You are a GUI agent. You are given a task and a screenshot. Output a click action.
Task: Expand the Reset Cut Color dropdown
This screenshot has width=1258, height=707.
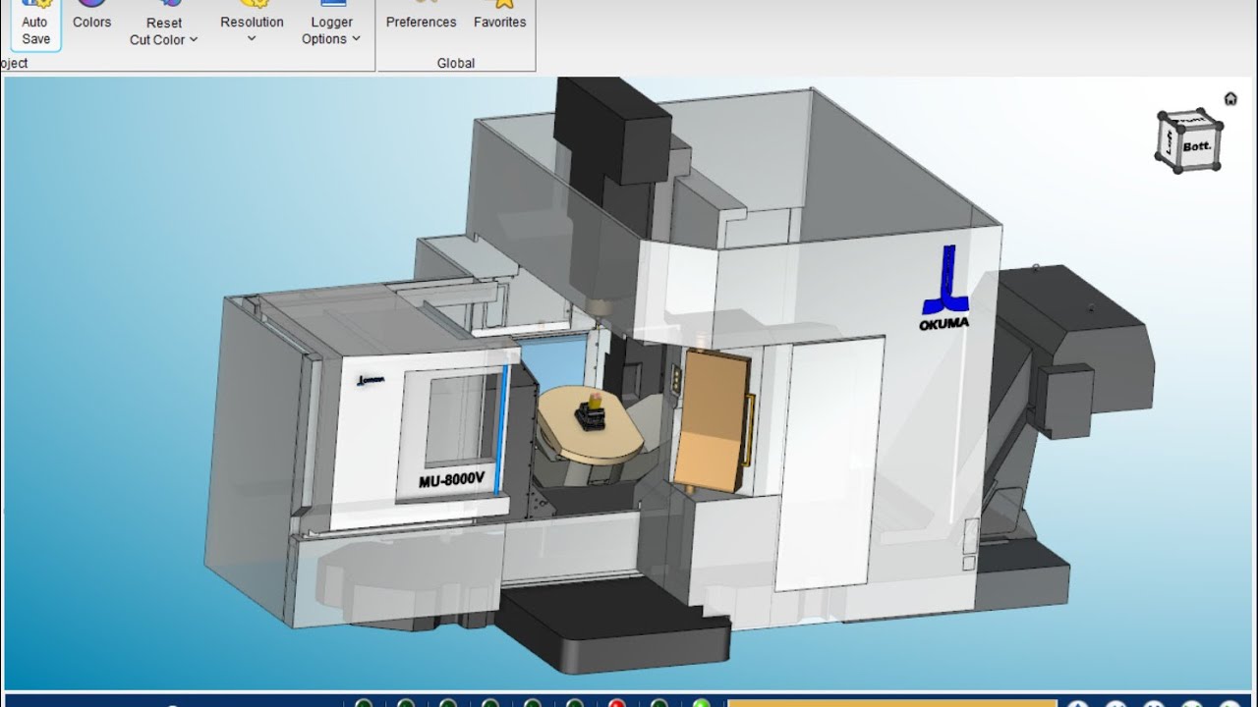(x=164, y=25)
